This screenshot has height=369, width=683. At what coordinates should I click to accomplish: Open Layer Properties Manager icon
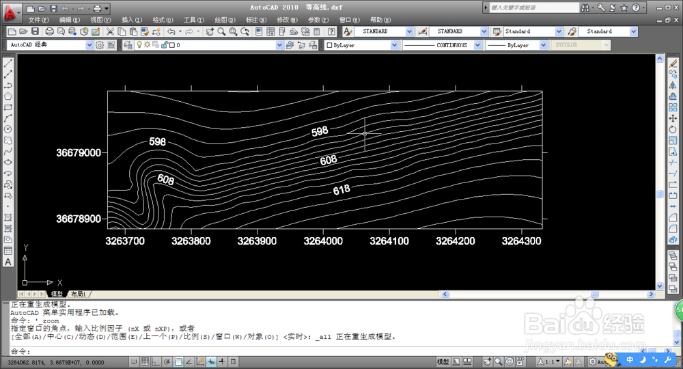[x=128, y=45]
